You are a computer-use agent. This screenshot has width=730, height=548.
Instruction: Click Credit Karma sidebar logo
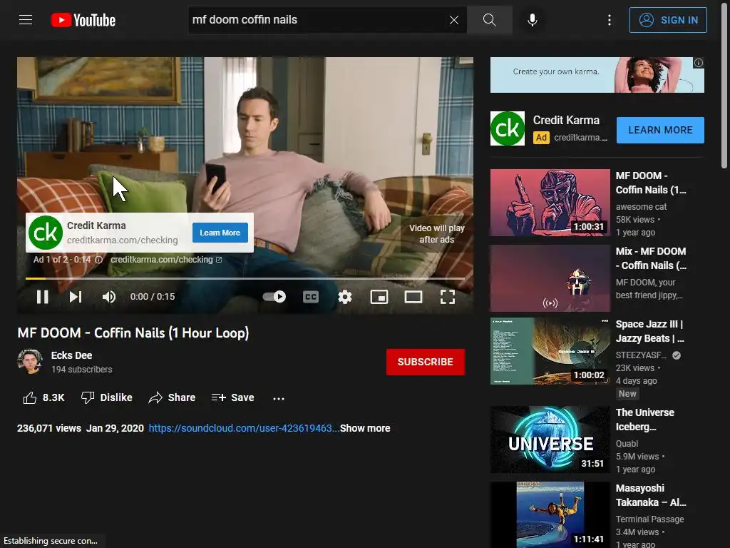point(508,128)
